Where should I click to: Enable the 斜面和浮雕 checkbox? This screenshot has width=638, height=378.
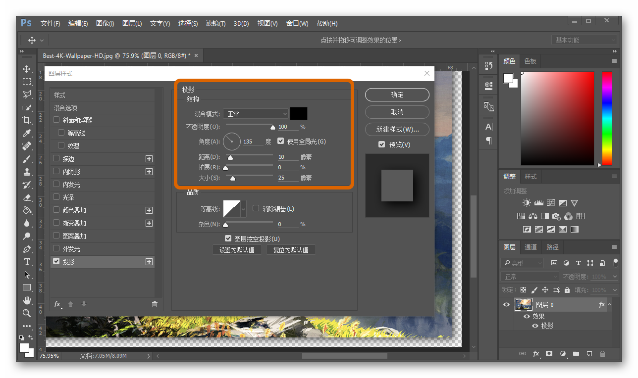(x=56, y=120)
